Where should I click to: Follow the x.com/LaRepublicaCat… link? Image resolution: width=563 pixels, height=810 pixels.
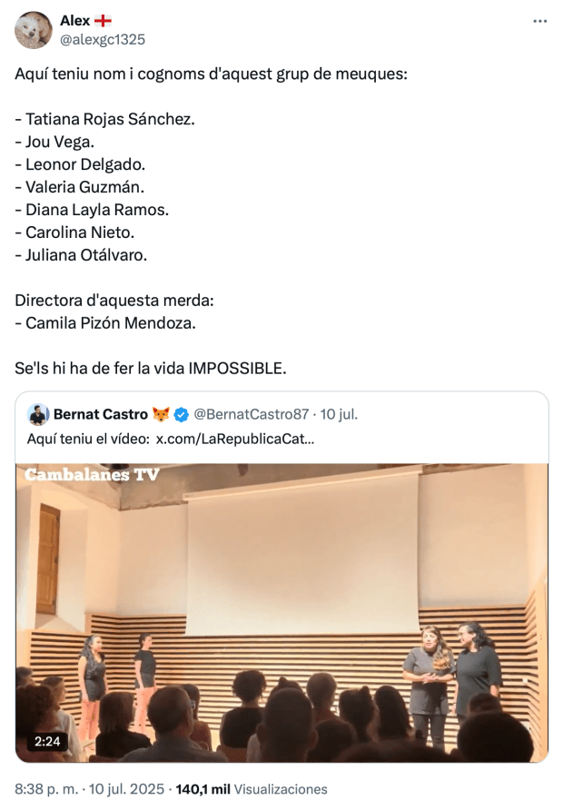[x=235, y=439]
